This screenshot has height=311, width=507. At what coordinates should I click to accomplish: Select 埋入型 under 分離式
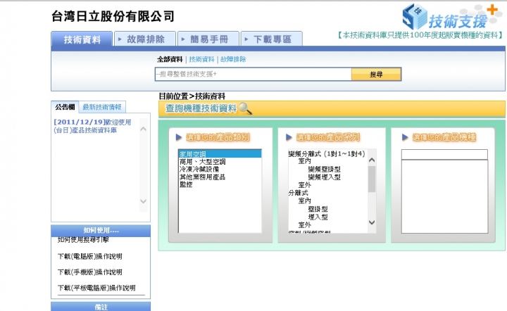point(318,217)
